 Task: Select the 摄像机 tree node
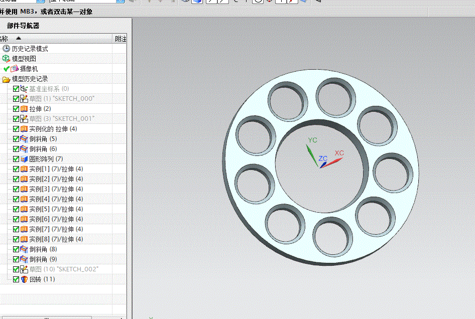pos(29,69)
